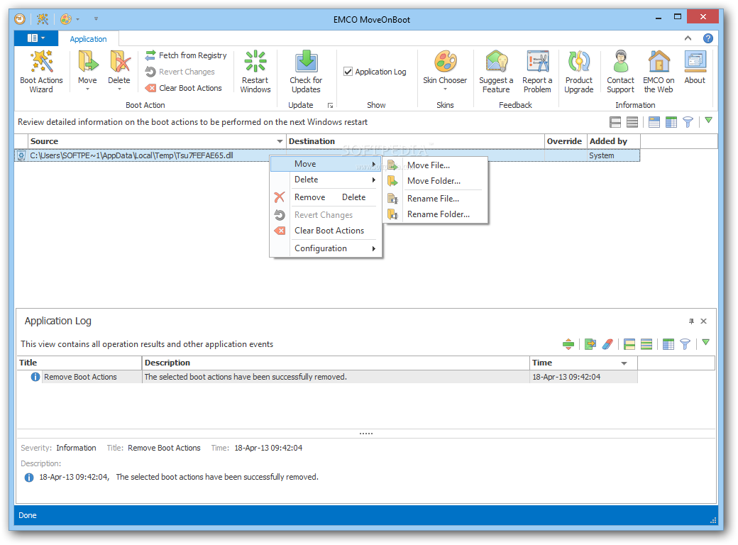This screenshot has width=738, height=545.
Task: Click the expand/collapse arrows icon in log toolbar
Action: coord(568,344)
